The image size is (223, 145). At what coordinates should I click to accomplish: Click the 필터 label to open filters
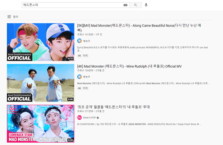[16, 17]
